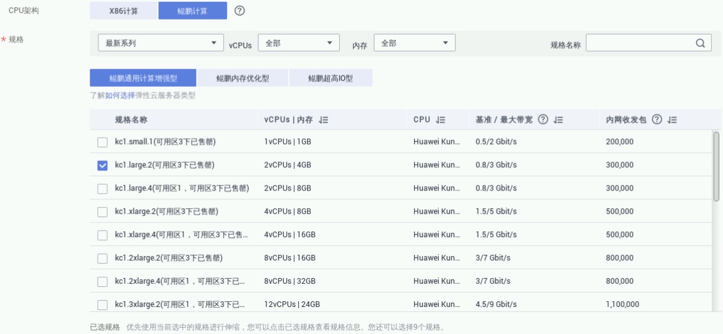Sort by 基准 / 最大带宽 column icon
Viewport: 723px width, 334px height.
click(558, 120)
